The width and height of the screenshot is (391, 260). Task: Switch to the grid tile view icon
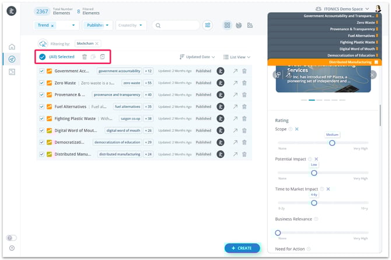pyautogui.click(x=227, y=25)
